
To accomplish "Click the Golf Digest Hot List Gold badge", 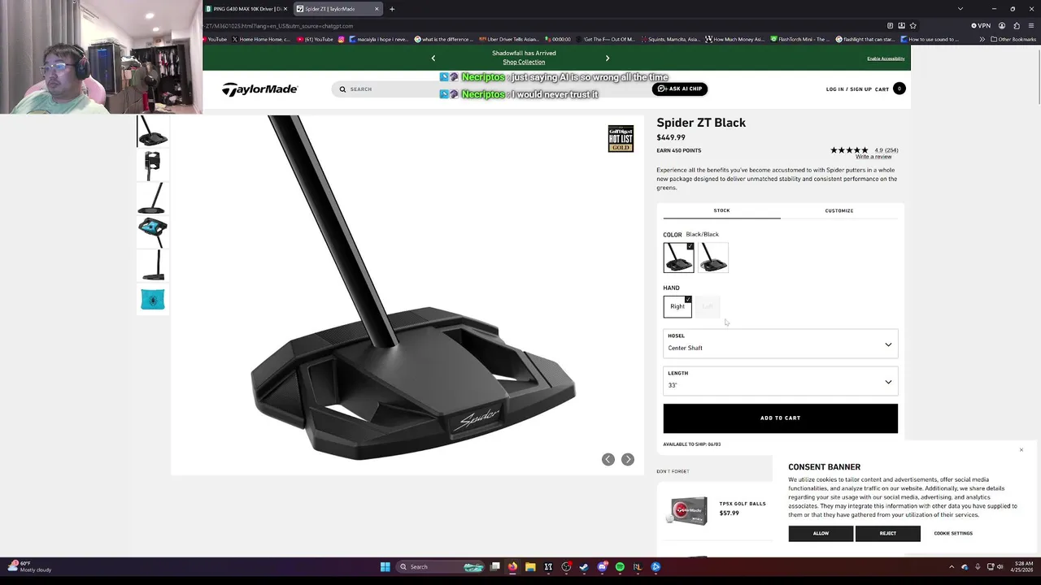I will pos(621,139).
